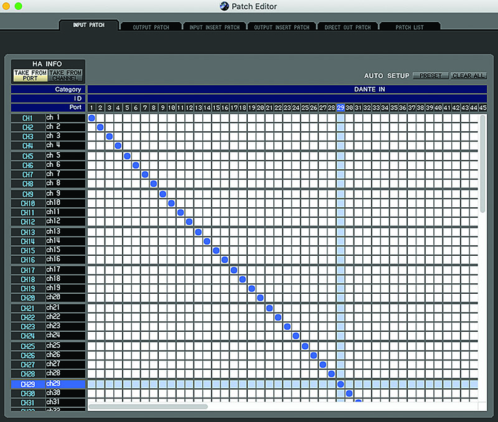The width and height of the screenshot is (498, 422).
Task: Click the DANTE IN category header
Action: (x=287, y=89)
